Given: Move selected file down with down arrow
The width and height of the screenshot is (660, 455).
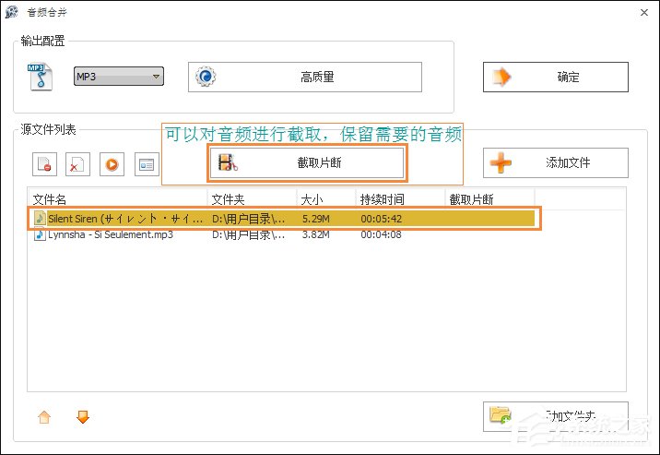Looking at the screenshot, I should pos(83,417).
